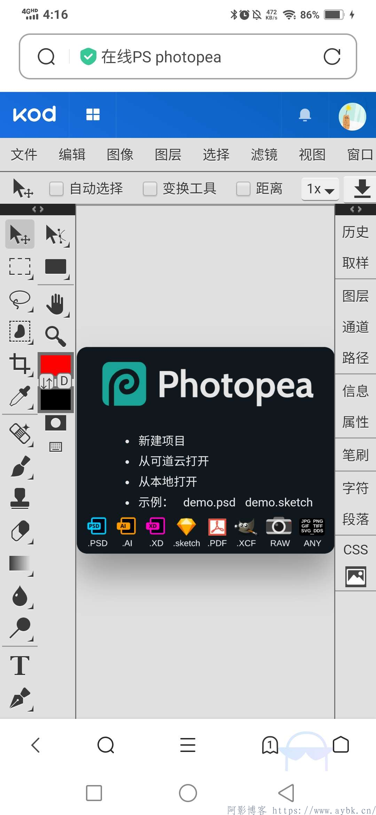Expand the right panel column arrows
The image size is (376, 815).
tap(356, 209)
